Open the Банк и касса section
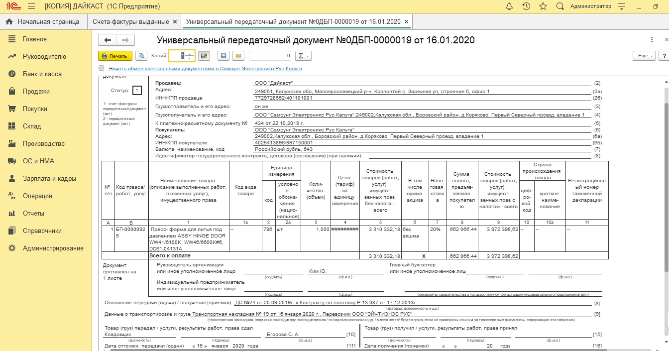Image resolution: width=669 pixels, height=351 pixels. coord(42,74)
